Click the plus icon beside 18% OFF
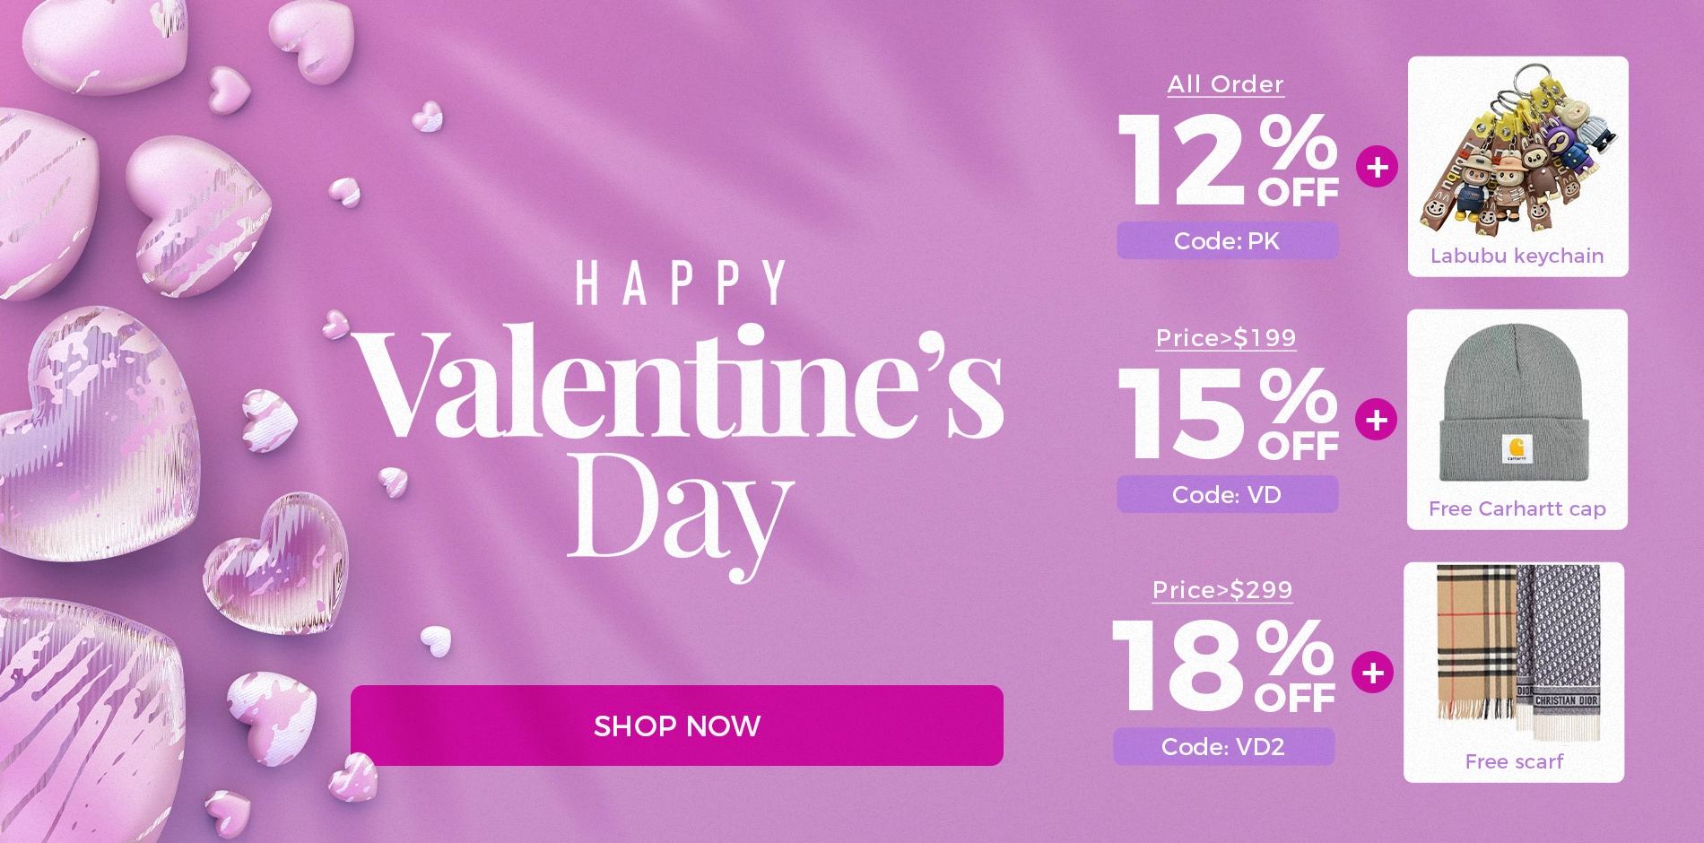This screenshot has width=1704, height=843. 1372,673
